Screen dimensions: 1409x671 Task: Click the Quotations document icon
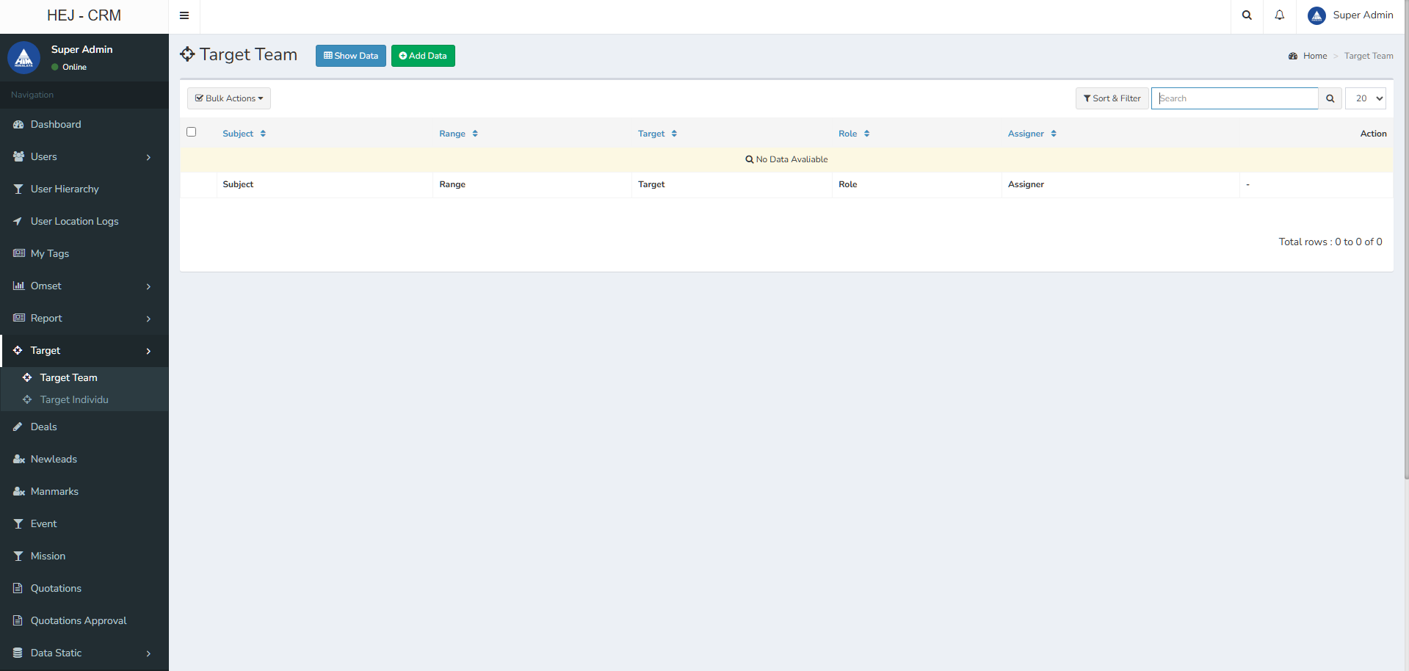point(18,588)
